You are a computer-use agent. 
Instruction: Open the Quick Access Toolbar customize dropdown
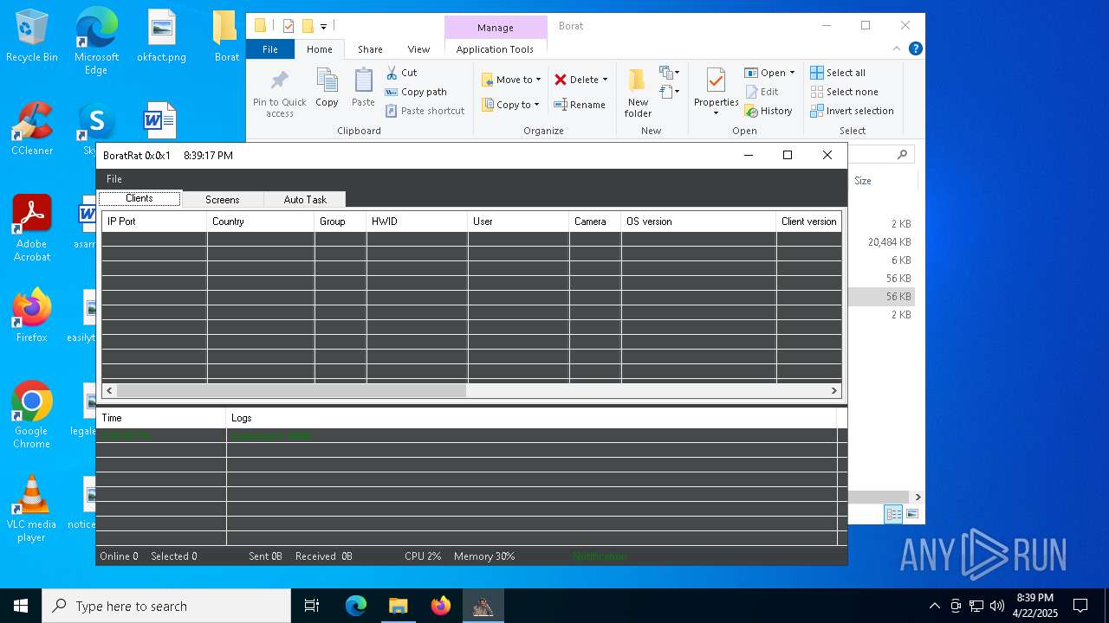click(x=323, y=27)
